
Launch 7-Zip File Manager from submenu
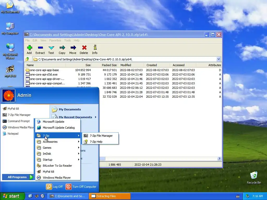pyautogui.click(x=100, y=136)
